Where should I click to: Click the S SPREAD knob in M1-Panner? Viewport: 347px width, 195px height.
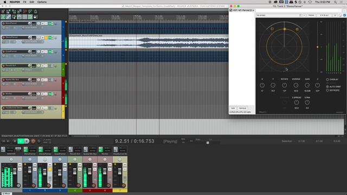click(x=297, y=102)
